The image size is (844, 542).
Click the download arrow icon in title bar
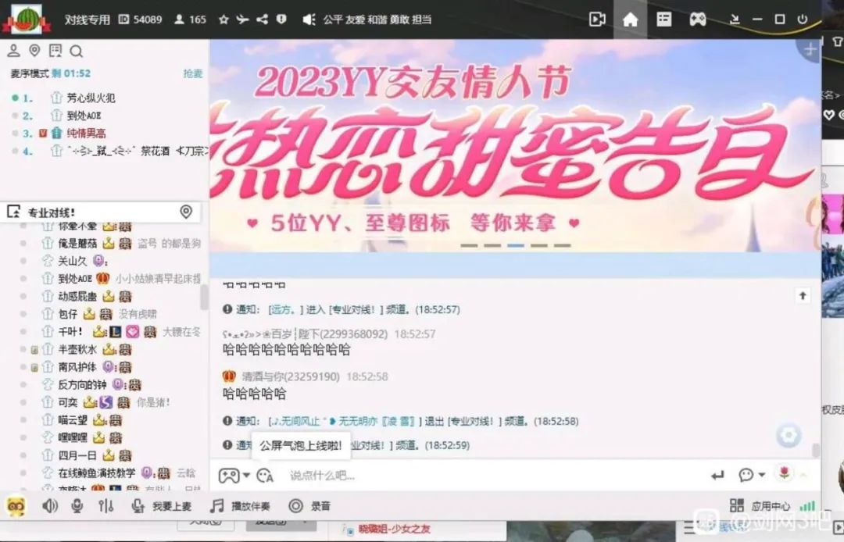734,20
